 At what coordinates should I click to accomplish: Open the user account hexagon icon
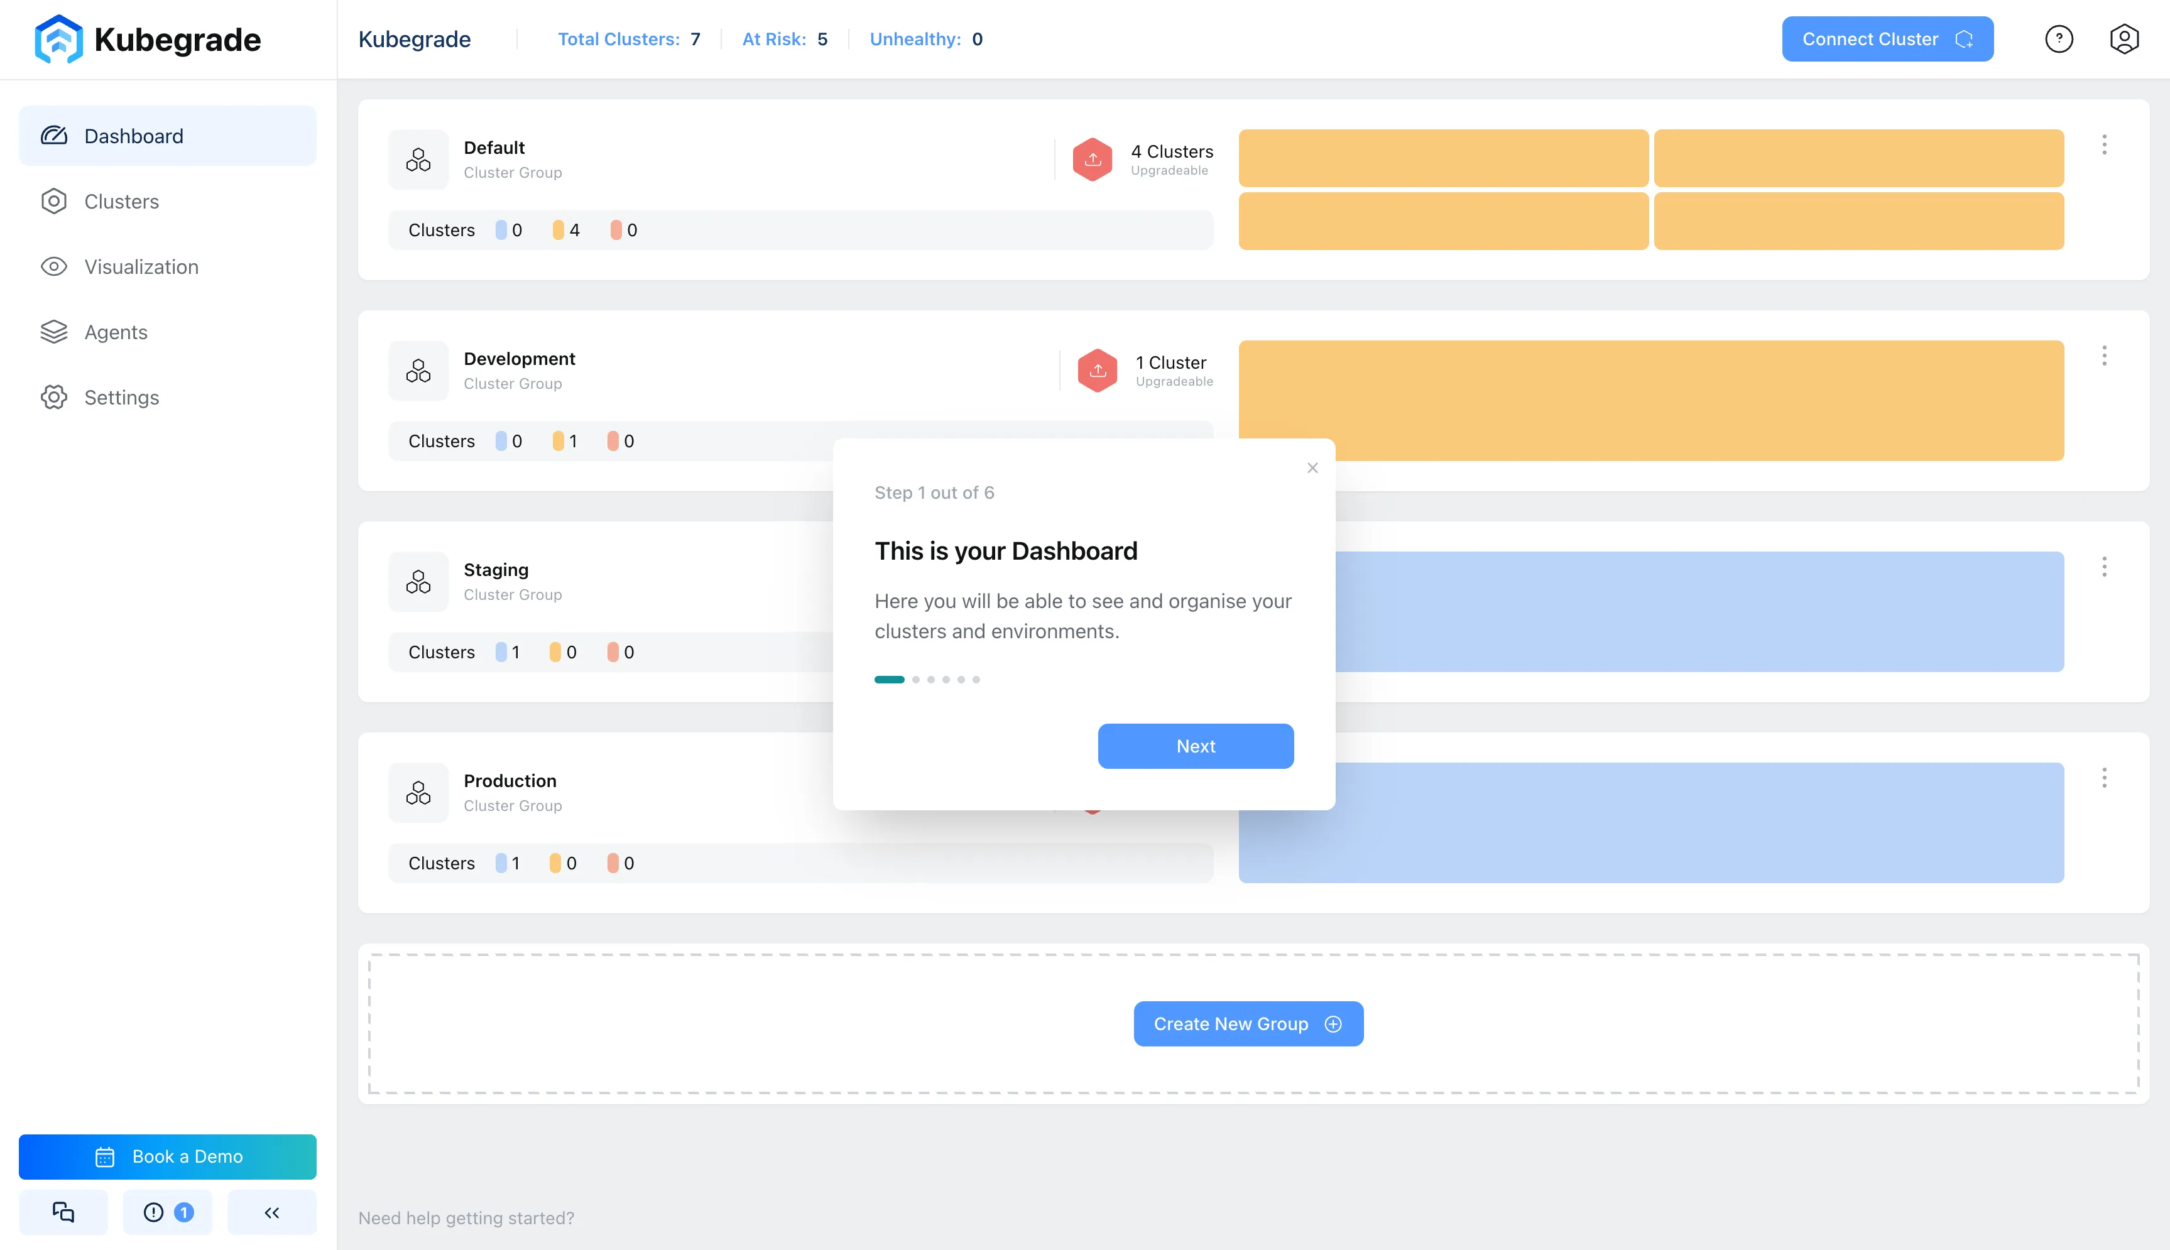[x=2124, y=39]
